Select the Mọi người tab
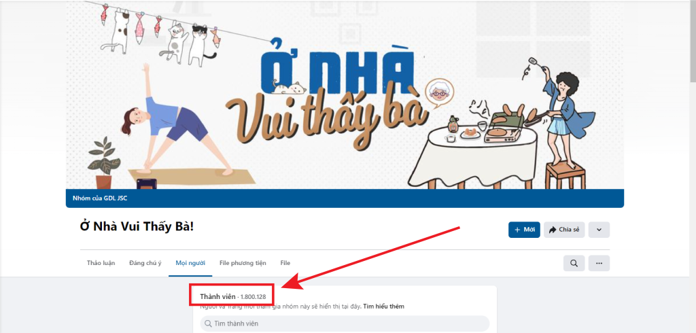The width and height of the screenshot is (696, 333). pyautogui.click(x=190, y=263)
